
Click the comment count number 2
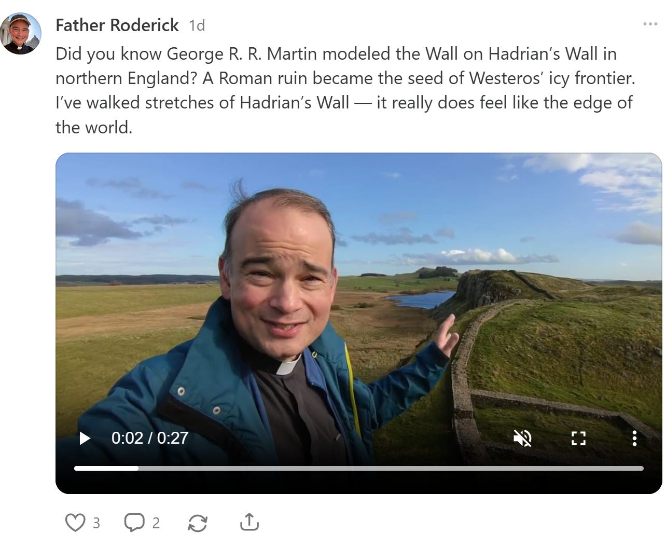(156, 523)
